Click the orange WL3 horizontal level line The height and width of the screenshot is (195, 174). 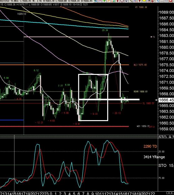tap(64, 65)
